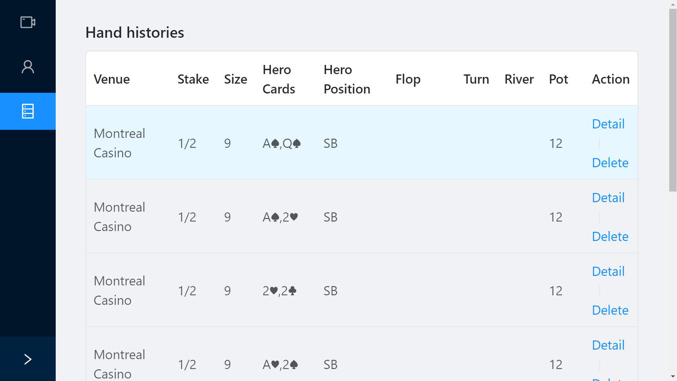Click the Hero Cards column header

(x=279, y=79)
